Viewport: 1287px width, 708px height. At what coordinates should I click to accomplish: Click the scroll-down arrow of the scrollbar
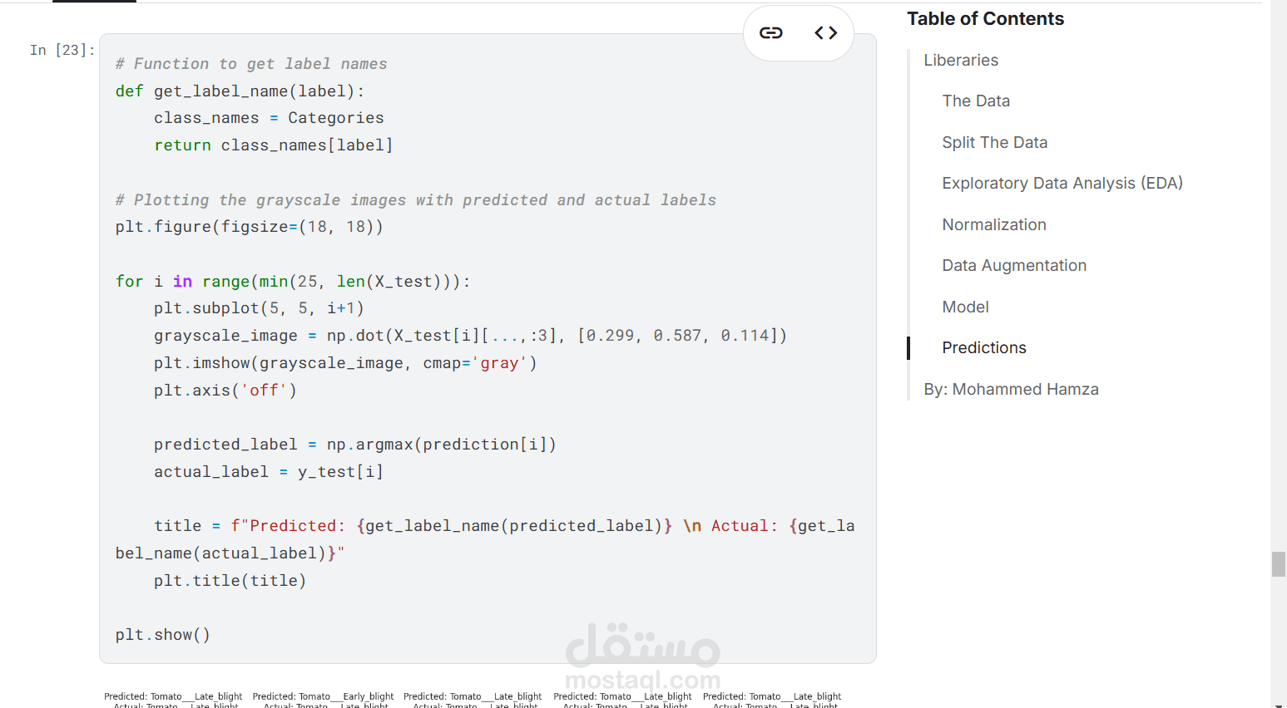[x=1279, y=704]
